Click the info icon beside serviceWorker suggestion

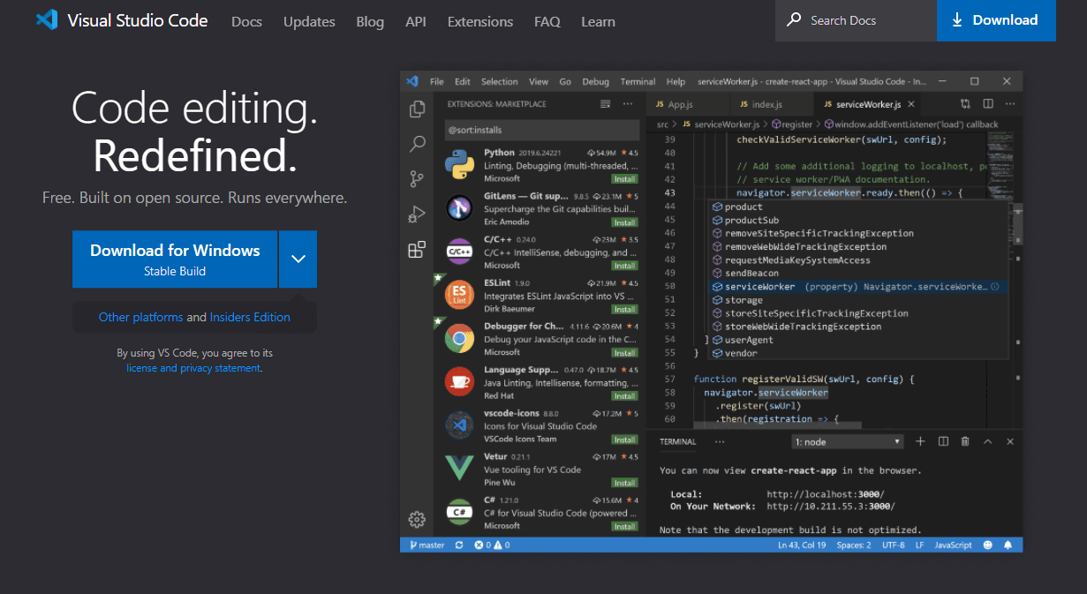994,287
